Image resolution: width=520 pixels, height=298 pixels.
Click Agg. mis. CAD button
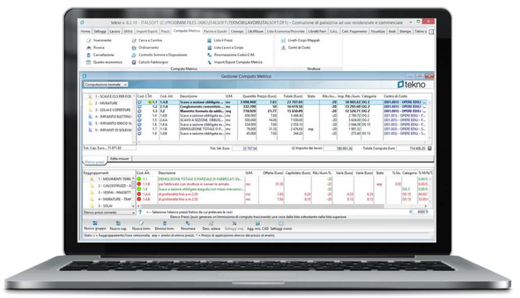click(257, 226)
